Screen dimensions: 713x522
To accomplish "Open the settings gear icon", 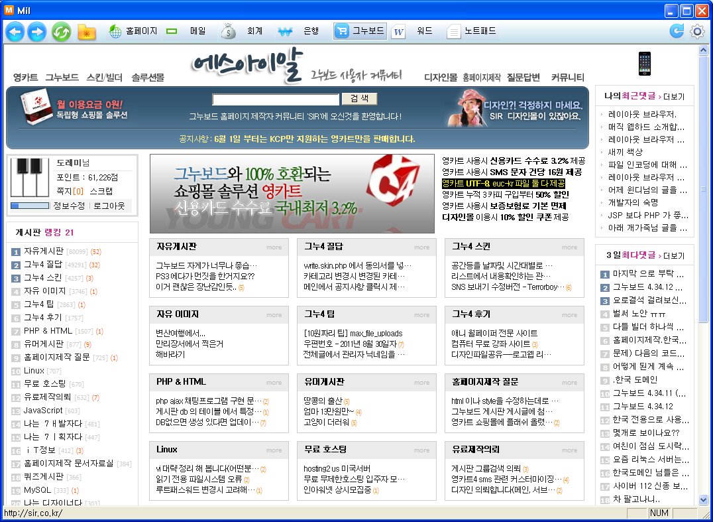I will (x=697, y=31).
